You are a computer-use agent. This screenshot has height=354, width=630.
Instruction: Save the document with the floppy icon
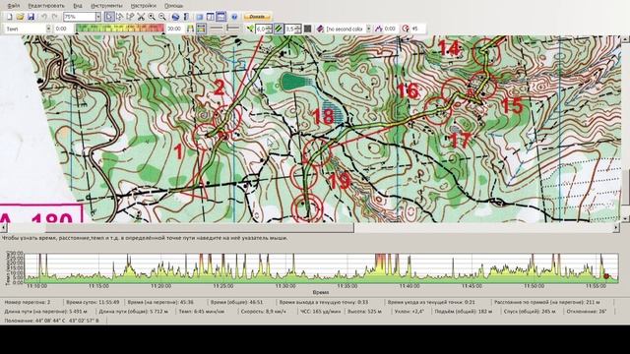coord(31,17)
